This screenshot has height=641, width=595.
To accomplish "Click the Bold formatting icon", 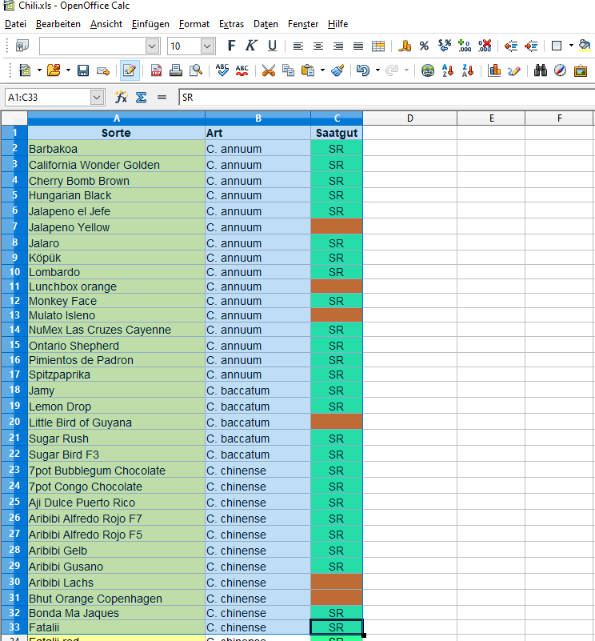I will point(232,46).
